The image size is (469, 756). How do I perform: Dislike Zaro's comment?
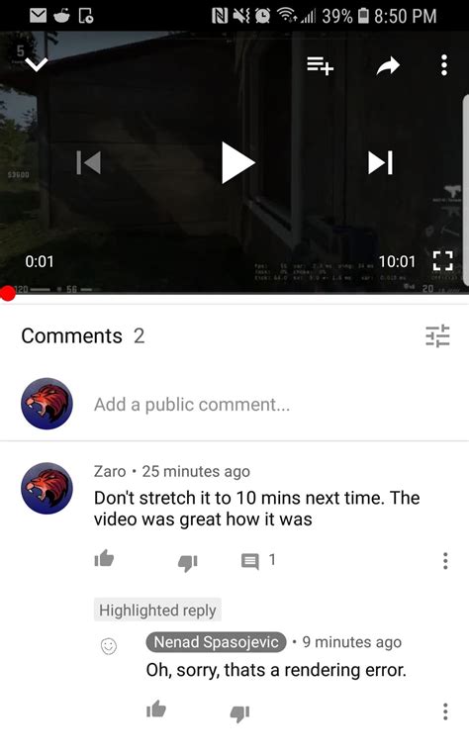(188, 562)
